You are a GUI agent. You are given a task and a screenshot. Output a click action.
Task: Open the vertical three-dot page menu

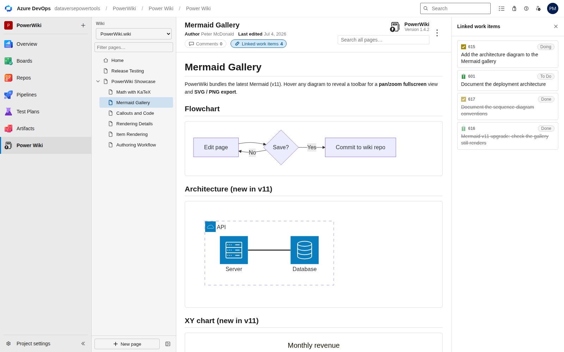(437, 33)
